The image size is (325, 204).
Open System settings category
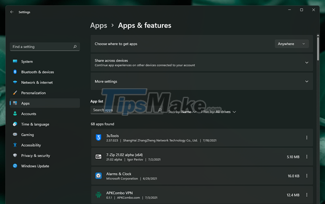45,61
